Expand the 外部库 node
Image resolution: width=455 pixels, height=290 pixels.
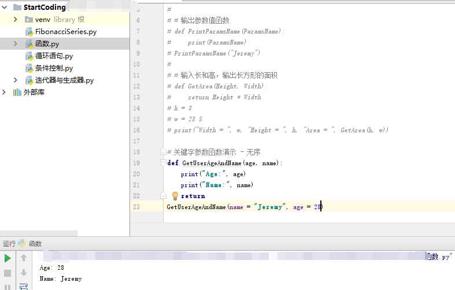point(4,92)
